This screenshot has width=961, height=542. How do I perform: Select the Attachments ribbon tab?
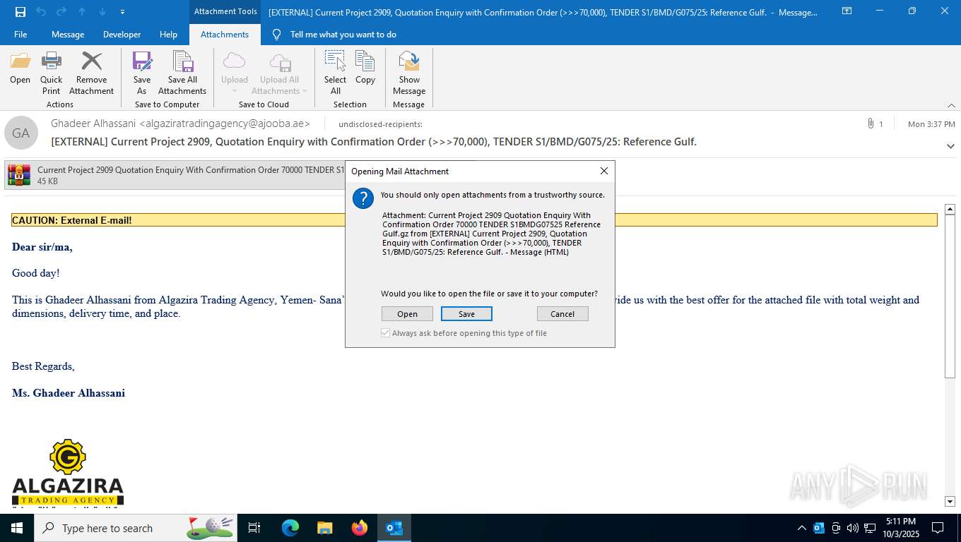tap(225, 35)
